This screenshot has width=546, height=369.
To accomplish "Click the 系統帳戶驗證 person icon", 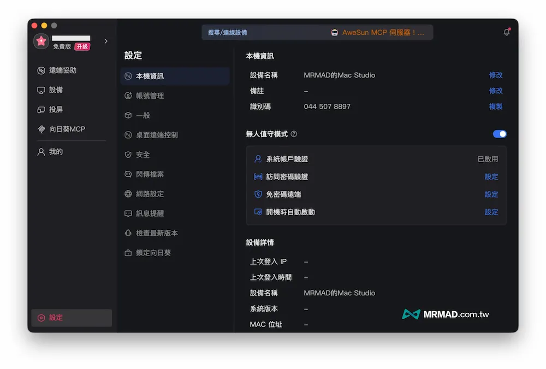I will tap(258, 159).
